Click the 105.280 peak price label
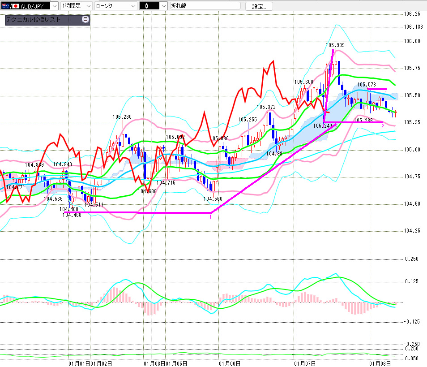 [122, 117]
